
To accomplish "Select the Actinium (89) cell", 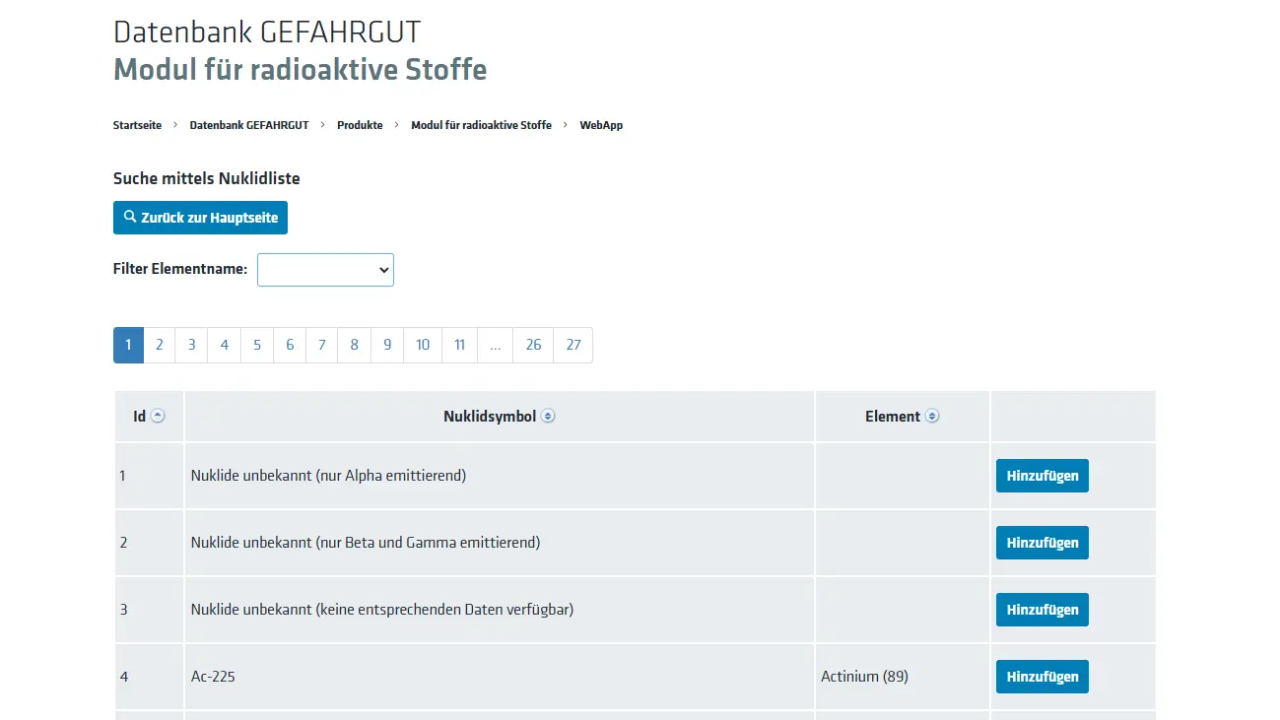I will pyautogui.click(x=903, y=677).
